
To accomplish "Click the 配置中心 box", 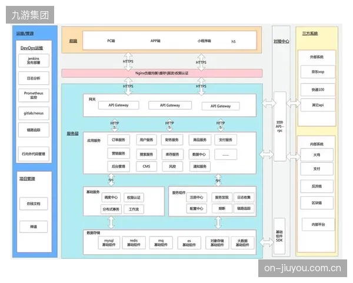I will click(x=197, y=208).
